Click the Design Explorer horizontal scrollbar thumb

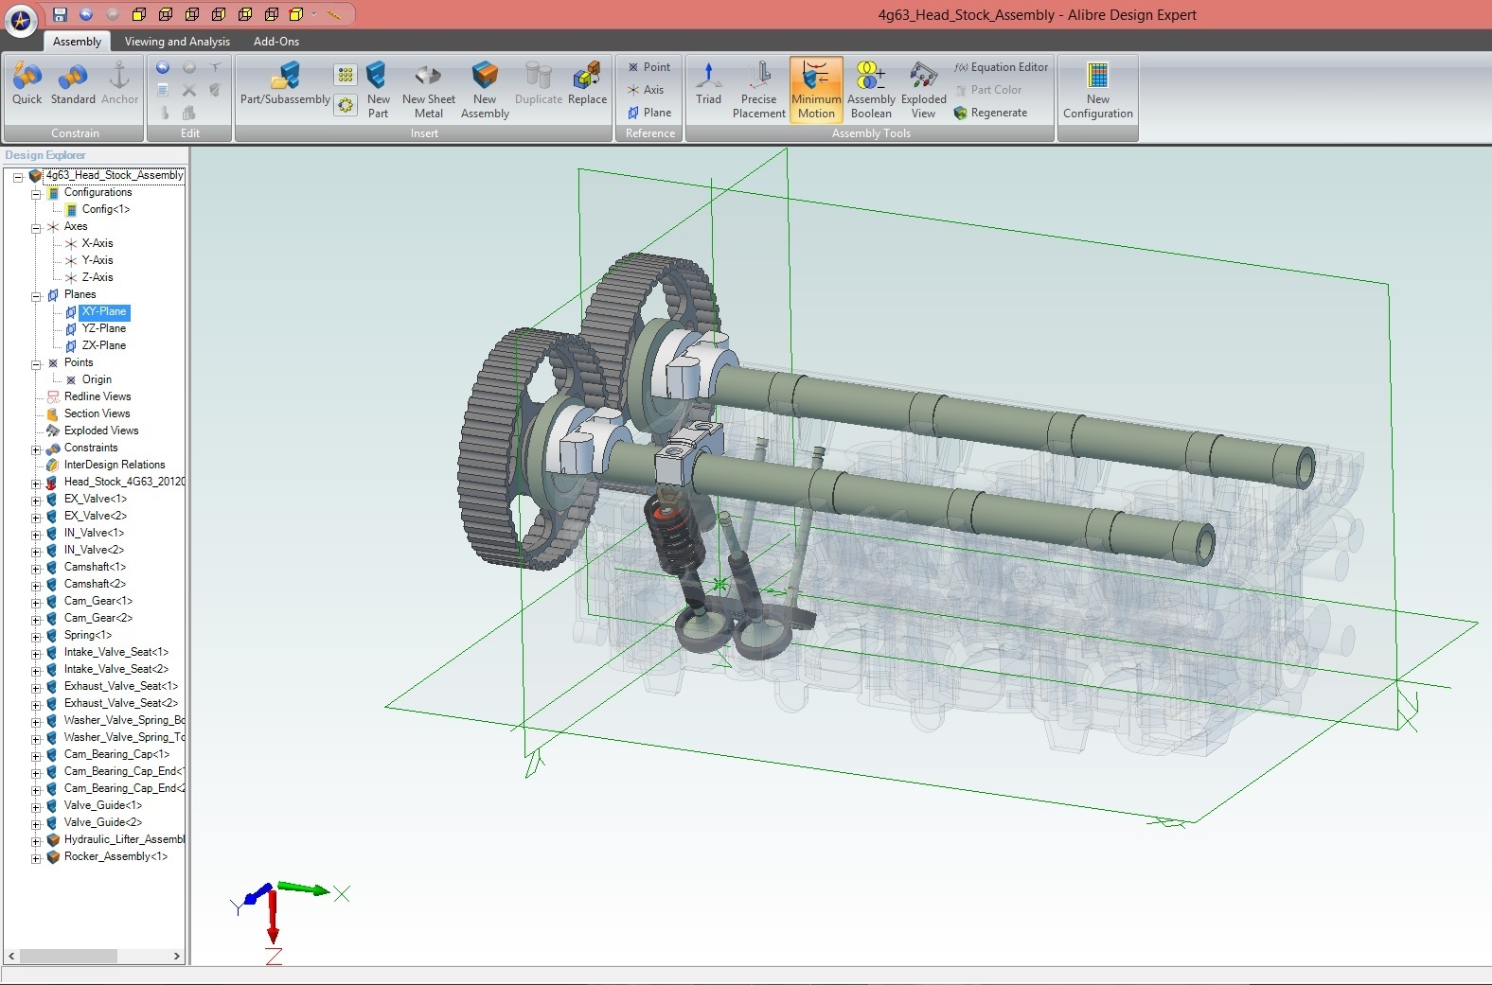[68, 956]
